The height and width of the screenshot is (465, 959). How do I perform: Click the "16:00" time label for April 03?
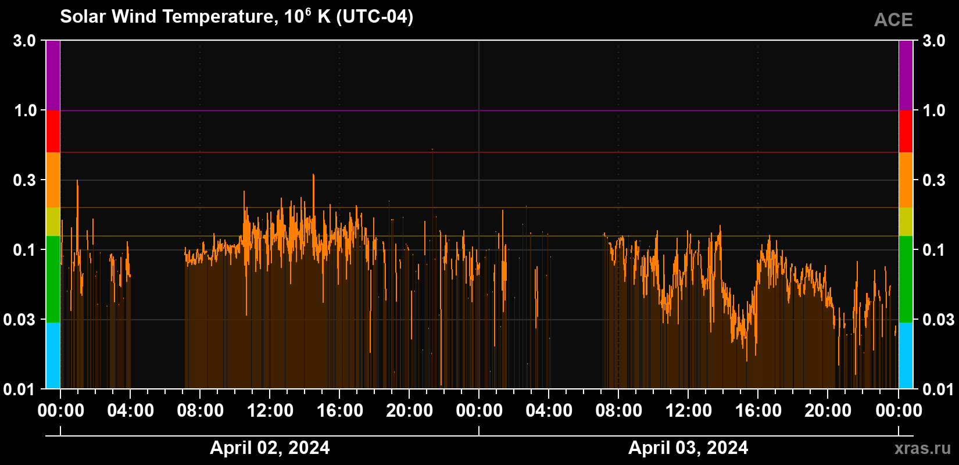[x=758, y=411]
